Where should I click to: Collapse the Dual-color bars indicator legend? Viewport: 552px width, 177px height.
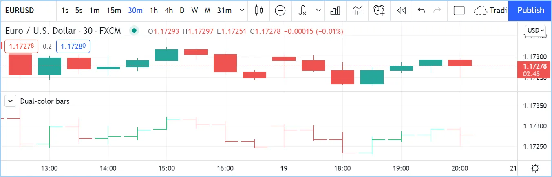coord(11,101)
